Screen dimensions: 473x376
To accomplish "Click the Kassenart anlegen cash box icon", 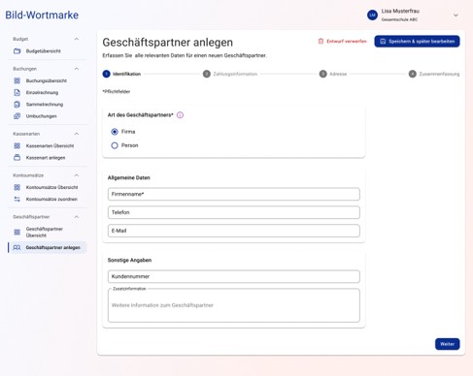I will pos(17,158).
